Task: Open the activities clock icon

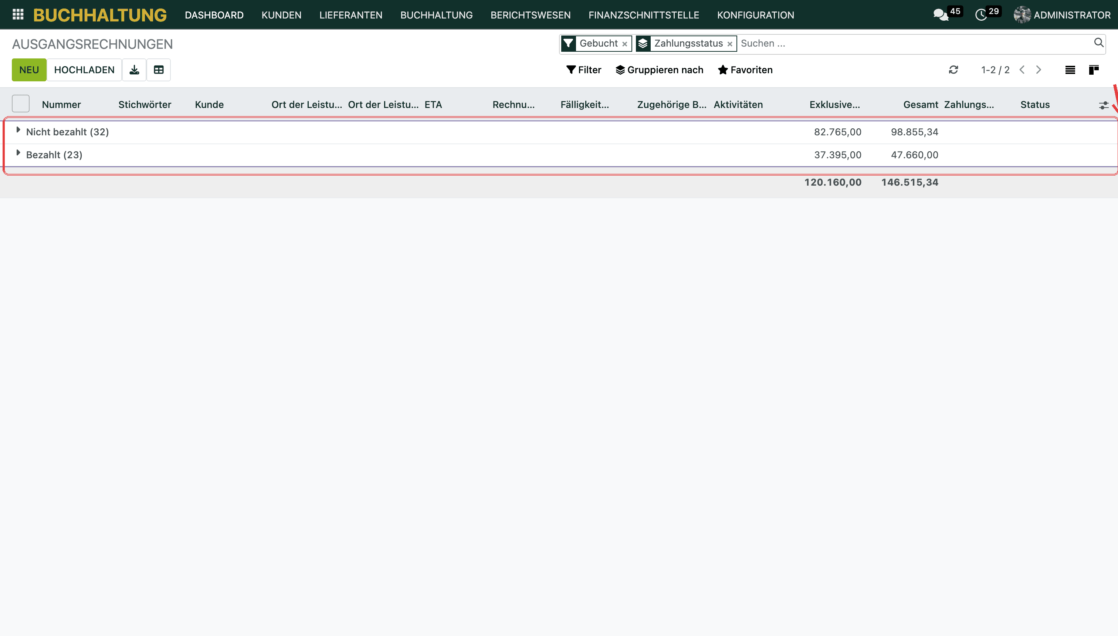Action: (x=981, y=15)
